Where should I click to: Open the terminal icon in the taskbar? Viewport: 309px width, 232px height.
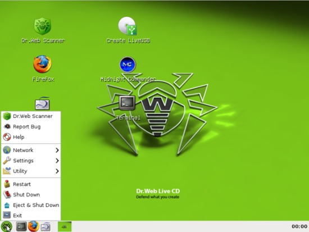point(21,226)
